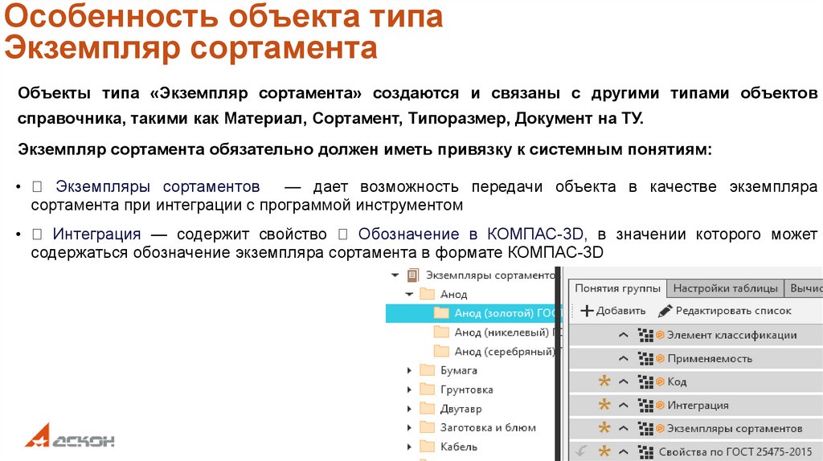Click the orange asterisk in the Код row
The width and height of the screenshot is (823, 461).
pos(604,381)
